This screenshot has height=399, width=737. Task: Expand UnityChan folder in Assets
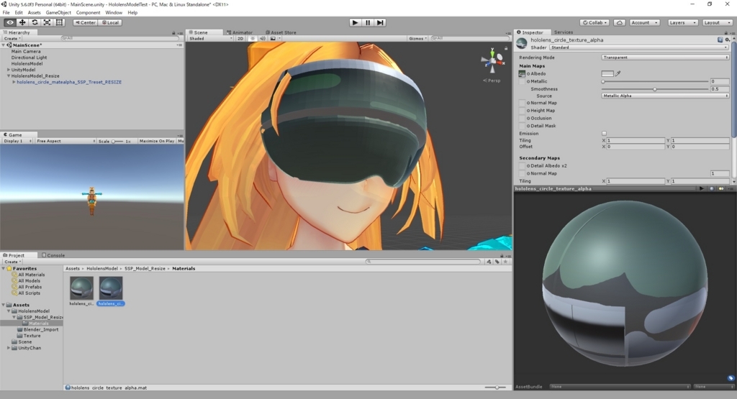click(x=9, y=348)
